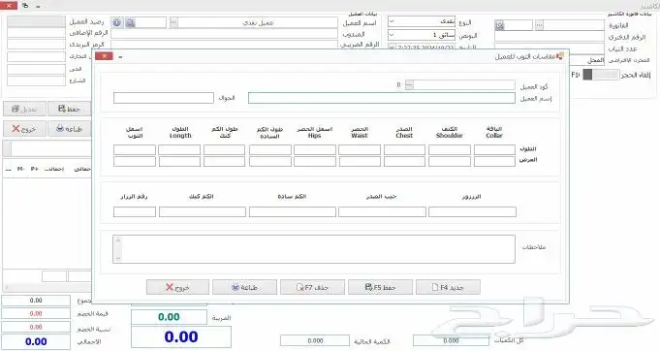
Task: Click Waist length (الطول) field
Action: click(x=360, y=150)
